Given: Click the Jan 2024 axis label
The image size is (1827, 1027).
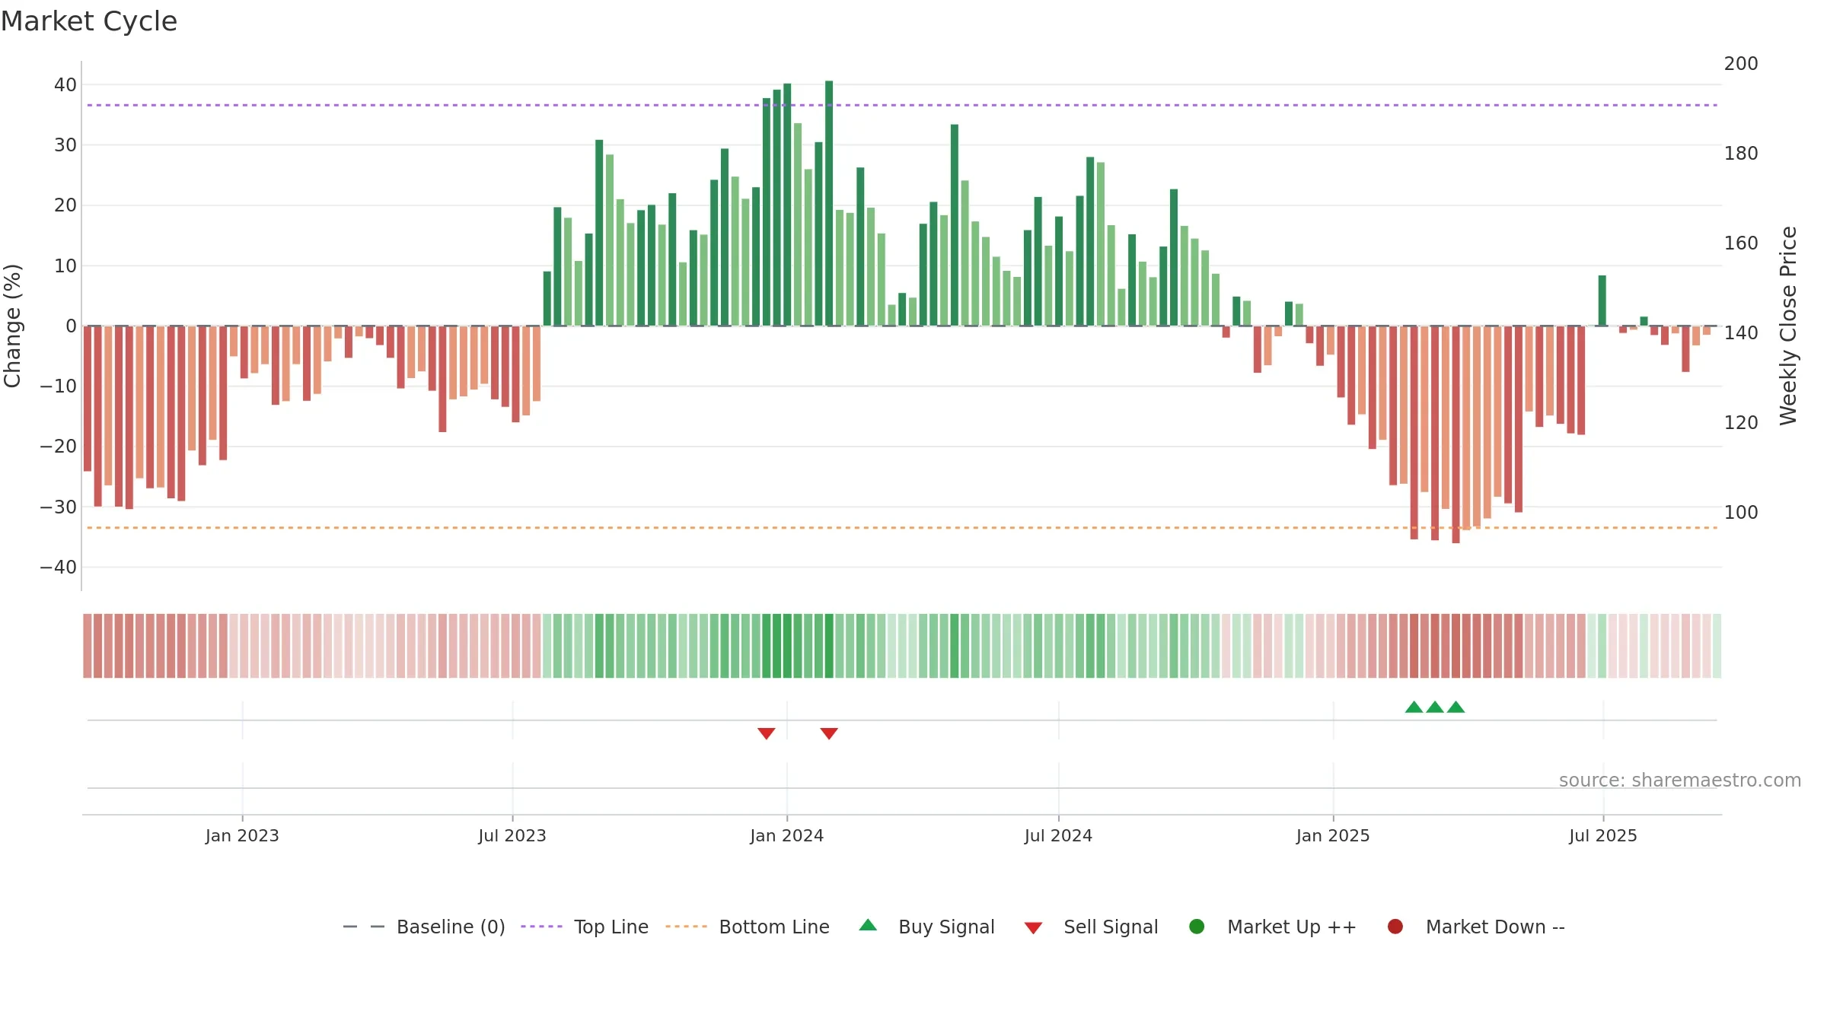Looking at the screenshot, I should coord(787,836).
